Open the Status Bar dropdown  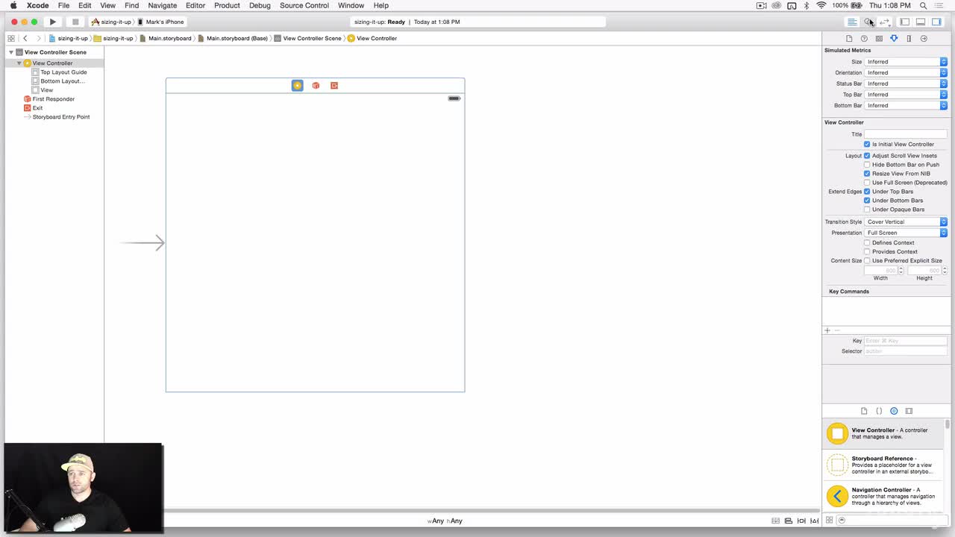click(x=906, y=84)
